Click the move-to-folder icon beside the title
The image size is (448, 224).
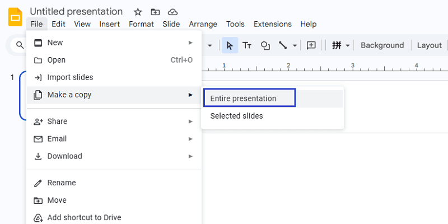155,12
